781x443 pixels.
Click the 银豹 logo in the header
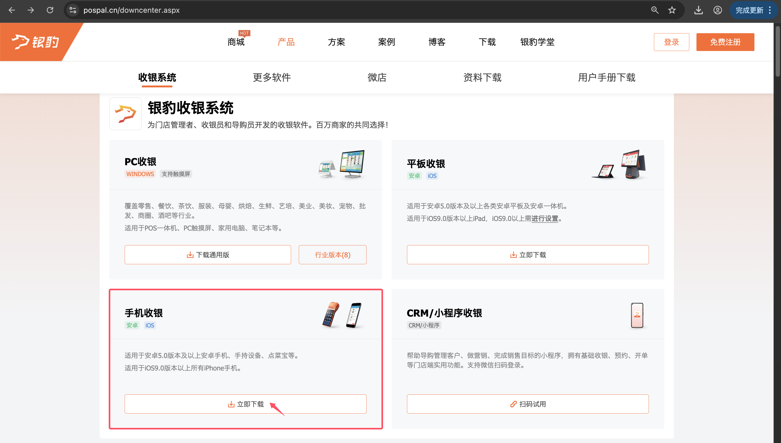pos(35,42)
